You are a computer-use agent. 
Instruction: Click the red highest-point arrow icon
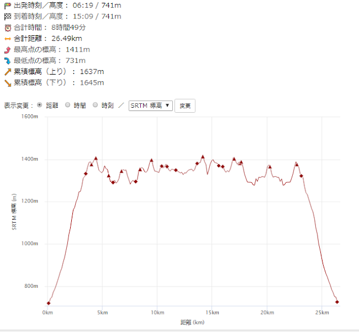pyautogui.click(x=7, y=50)
